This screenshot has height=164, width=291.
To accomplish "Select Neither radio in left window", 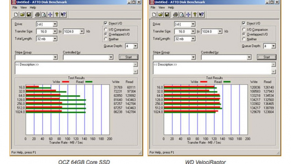I will point(106,39).
